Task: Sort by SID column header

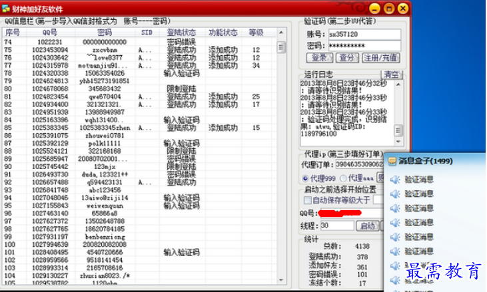Action: [x=147, y=32]
